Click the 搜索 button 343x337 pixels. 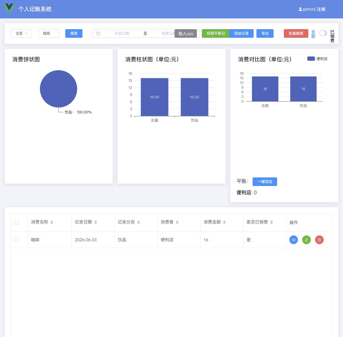pos(74,33)
